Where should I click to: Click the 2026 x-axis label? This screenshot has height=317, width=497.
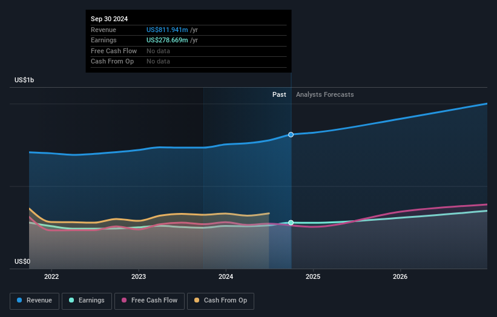coord(400,276)
